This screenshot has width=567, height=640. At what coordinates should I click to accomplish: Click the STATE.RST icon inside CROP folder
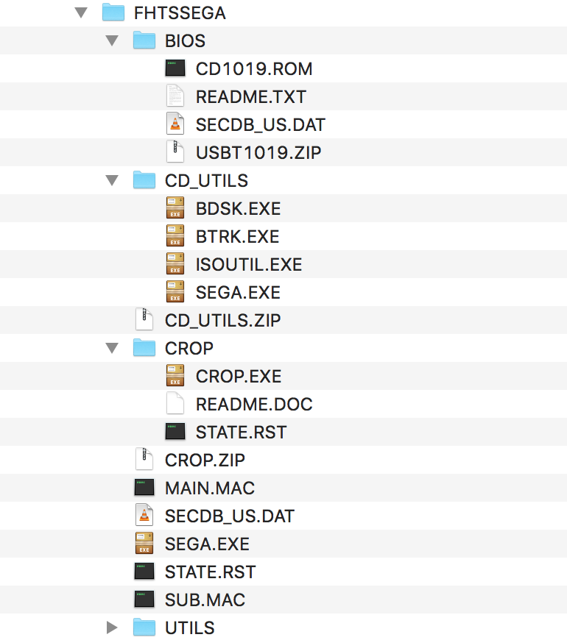click(175, 431)
